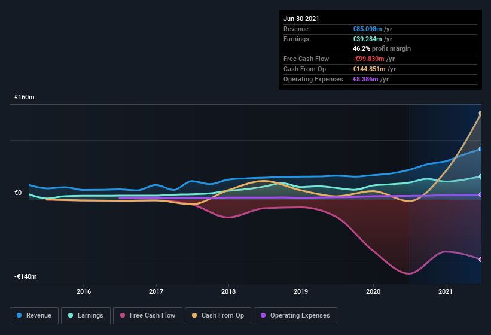
Task: Click the €0 y-axis label
Action: [x=18, y=193]
